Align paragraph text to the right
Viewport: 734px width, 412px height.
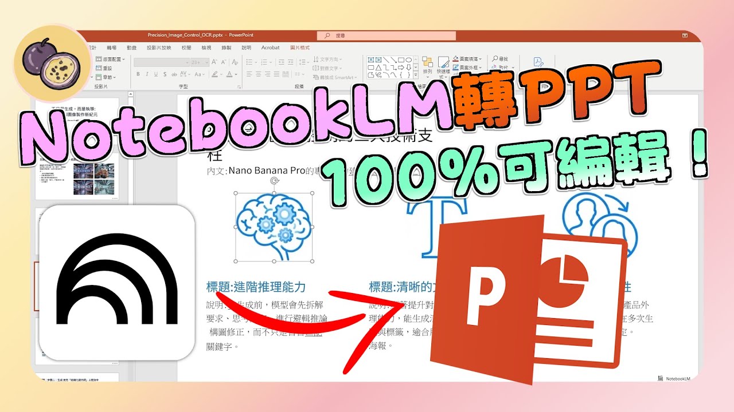pyautogui.click(x=268, y=74)
